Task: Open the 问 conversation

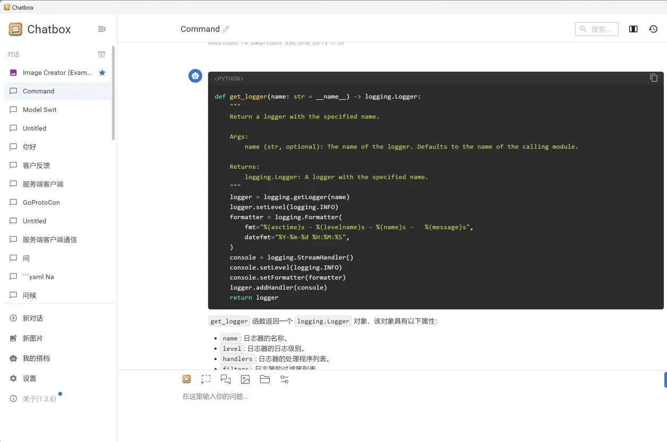Action: tap(58, 258)
